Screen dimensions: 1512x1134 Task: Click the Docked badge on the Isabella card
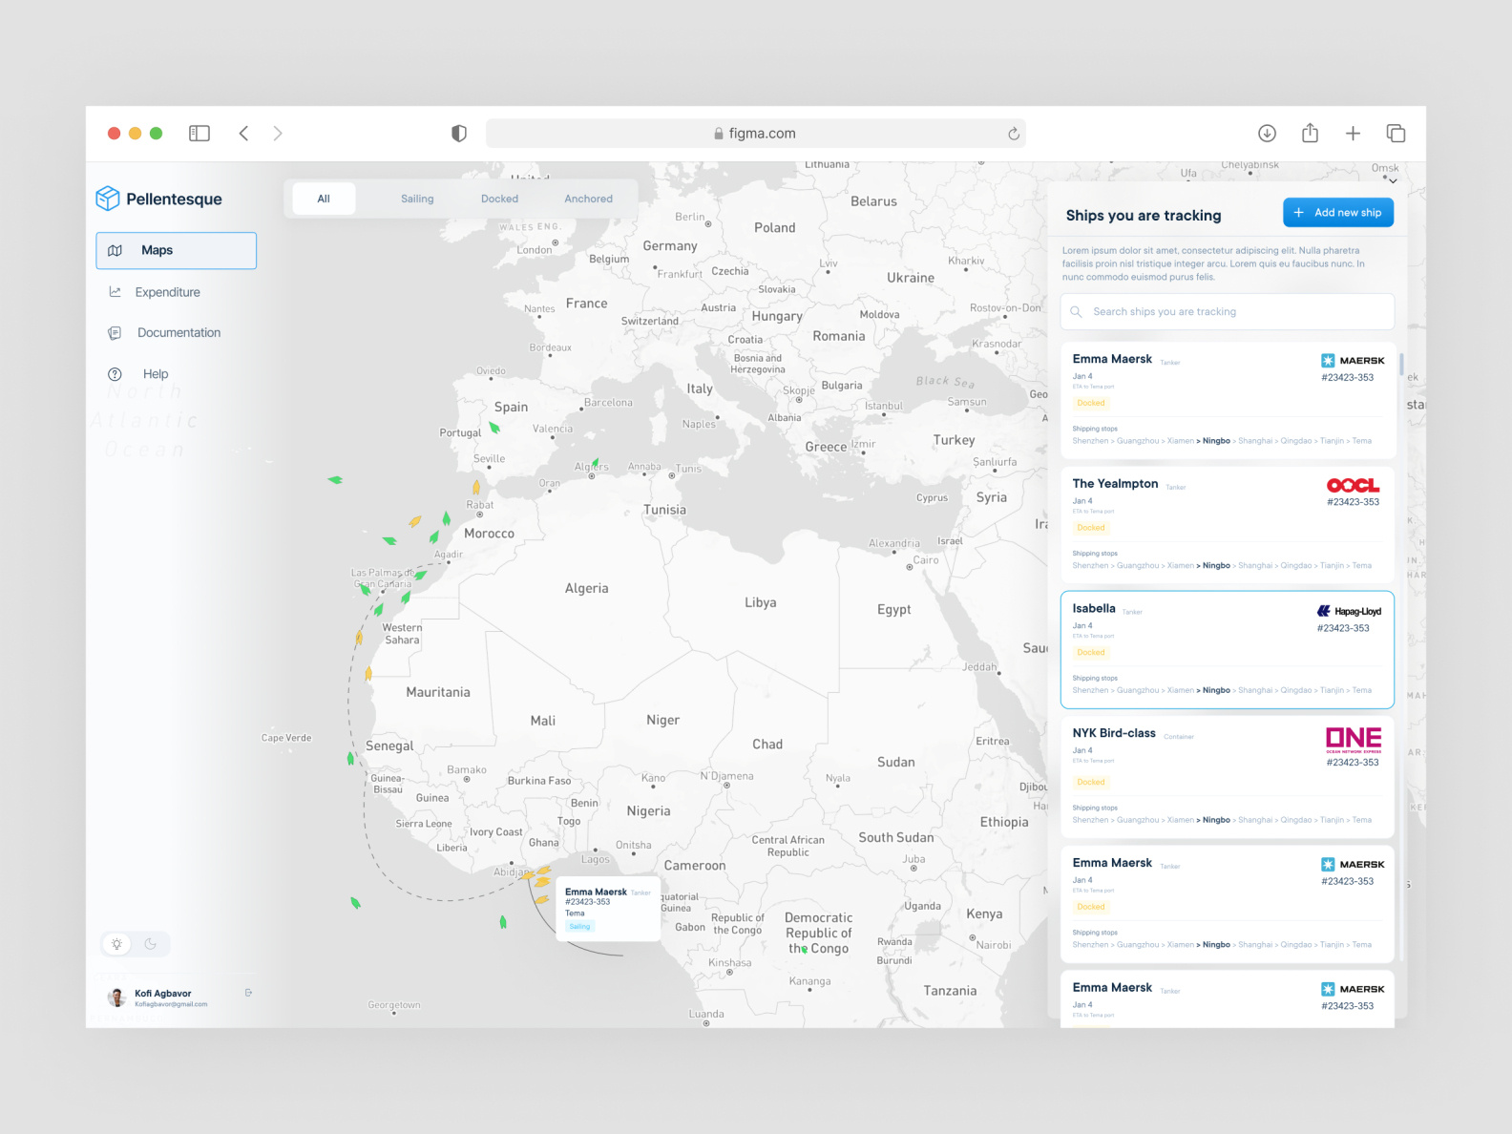coord(1091,653)
